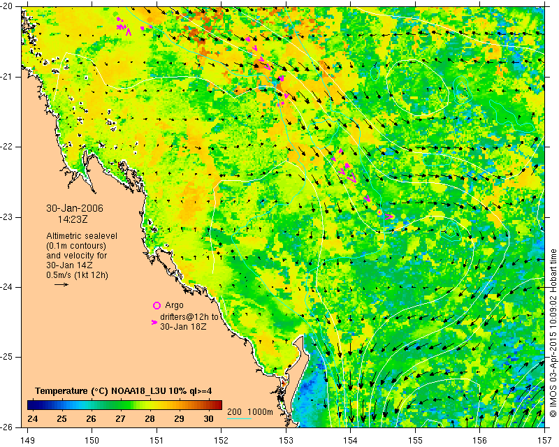This screenshot has width=559, height=447.
Task: Click the 'and velocity for' text
Action: (77, 256)
